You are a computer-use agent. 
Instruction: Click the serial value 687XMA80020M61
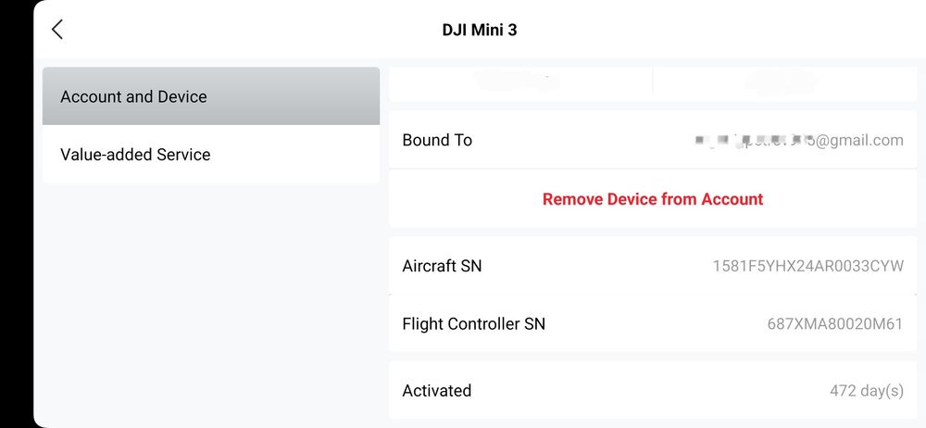tap(834, 324)
